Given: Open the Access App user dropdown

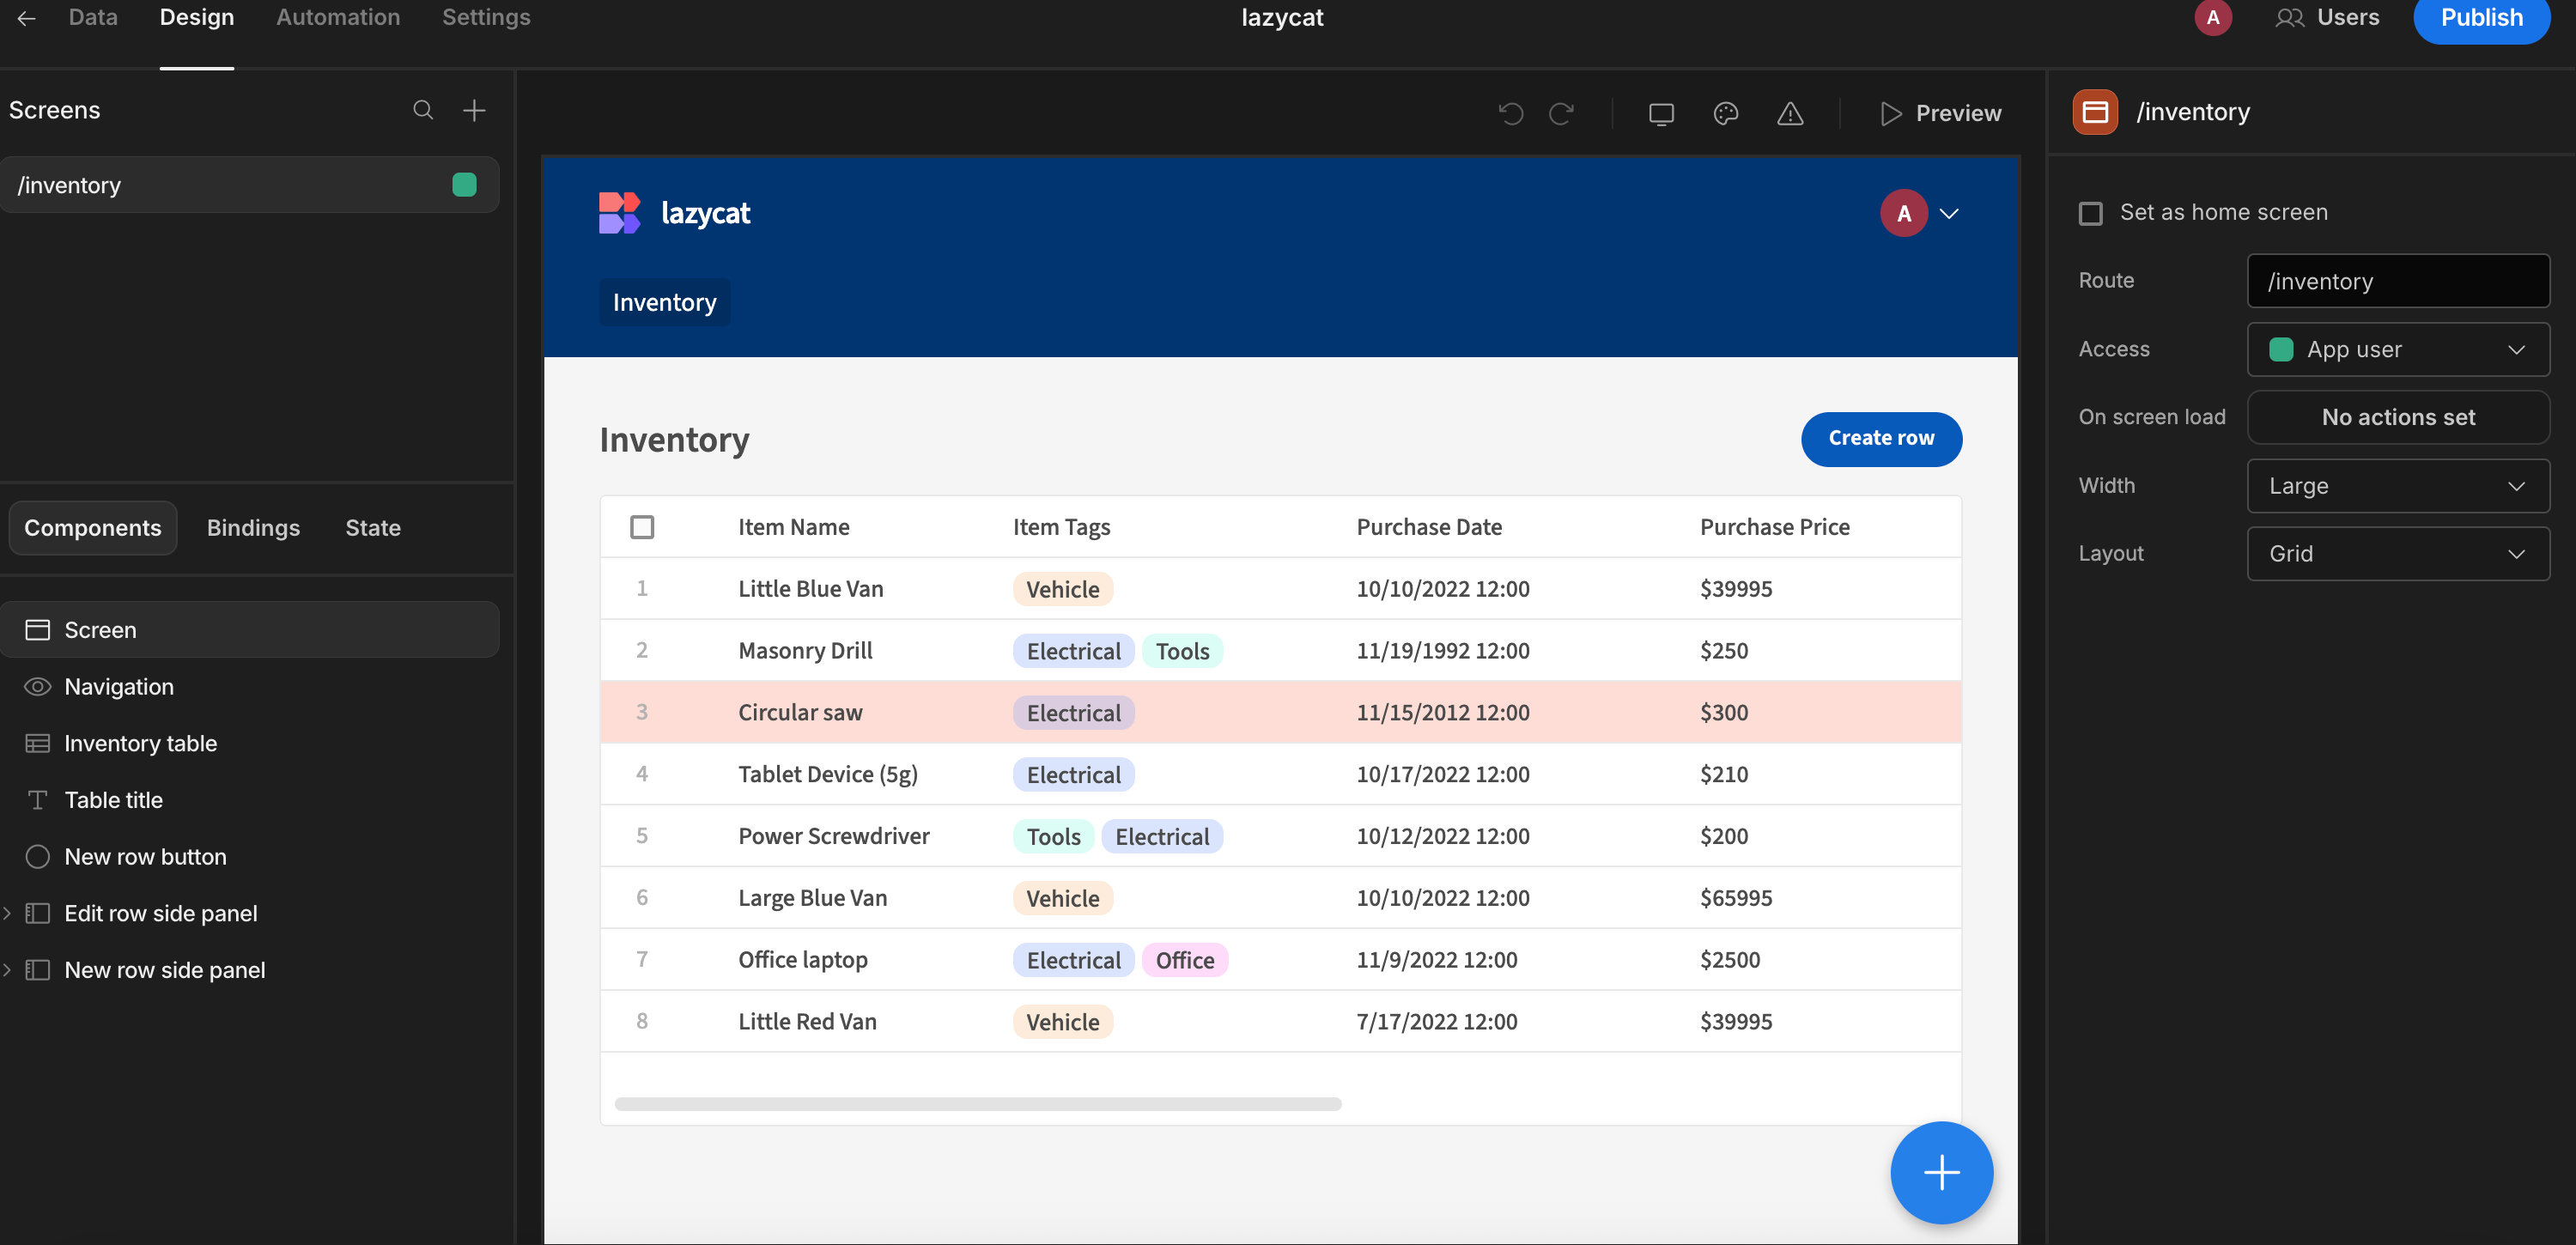Looking at the screenshot, I should point(2398,349).
